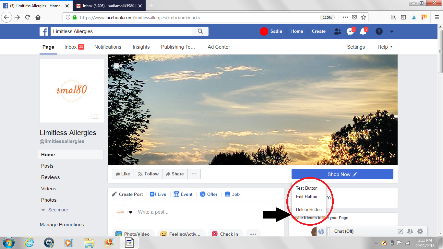Viewport: 443px width, 249px height.
Task: Click the Feeling/Activity smiley icon
Action: click(x=164, y=233)
